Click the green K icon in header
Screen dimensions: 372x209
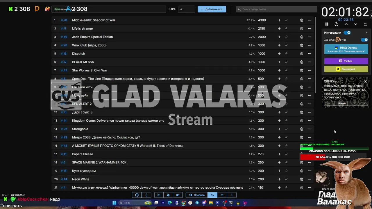[x=11, y=9]
